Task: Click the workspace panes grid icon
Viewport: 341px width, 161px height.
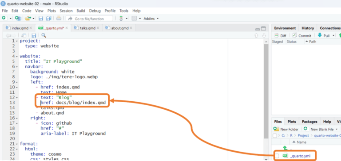Action: point(134,19)
